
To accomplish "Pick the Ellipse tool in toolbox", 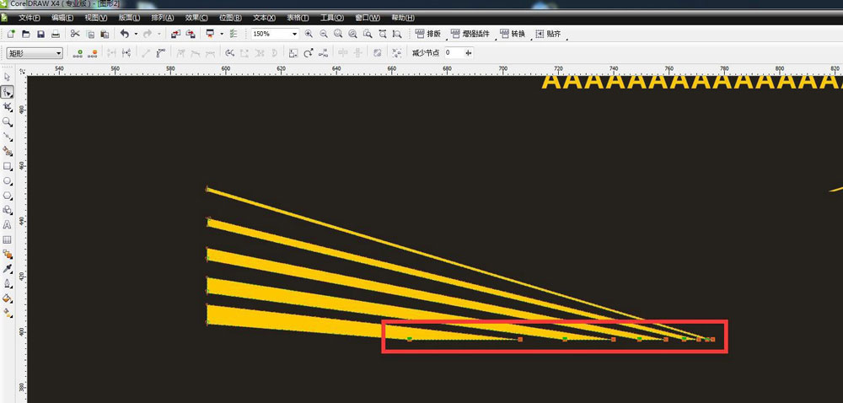I will point(8,180).
